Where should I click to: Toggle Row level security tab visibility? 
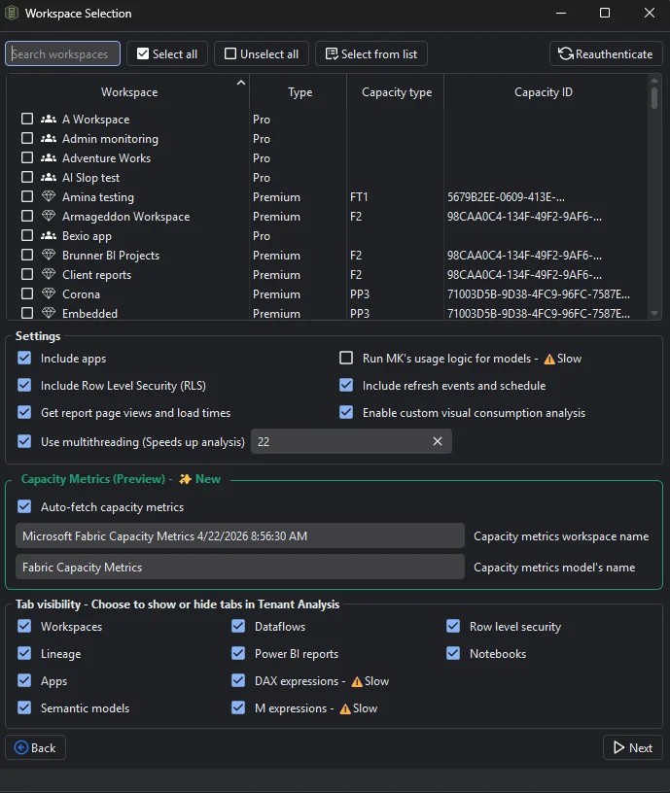point(453,626)
